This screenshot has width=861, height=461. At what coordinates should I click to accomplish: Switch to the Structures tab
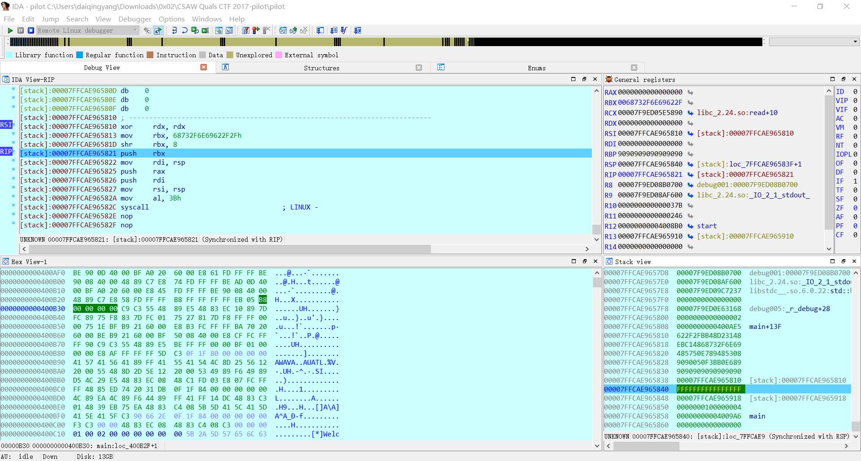322,68
